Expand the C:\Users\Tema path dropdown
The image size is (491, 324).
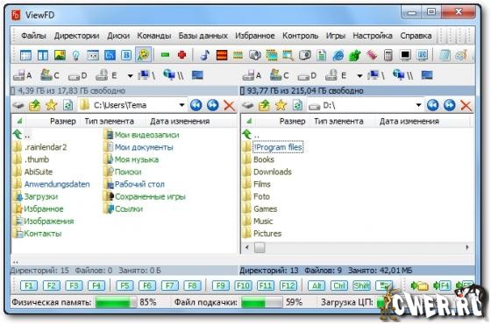(181, 105)
